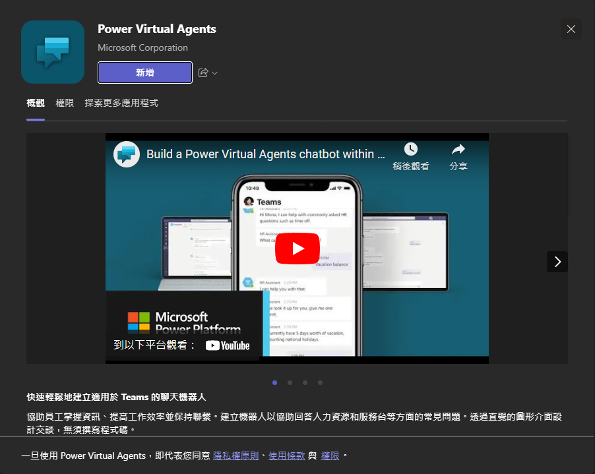The width and height of the screenshot is (595, 474).
Task: Play the YouTube video
Action: click(297, 249)
